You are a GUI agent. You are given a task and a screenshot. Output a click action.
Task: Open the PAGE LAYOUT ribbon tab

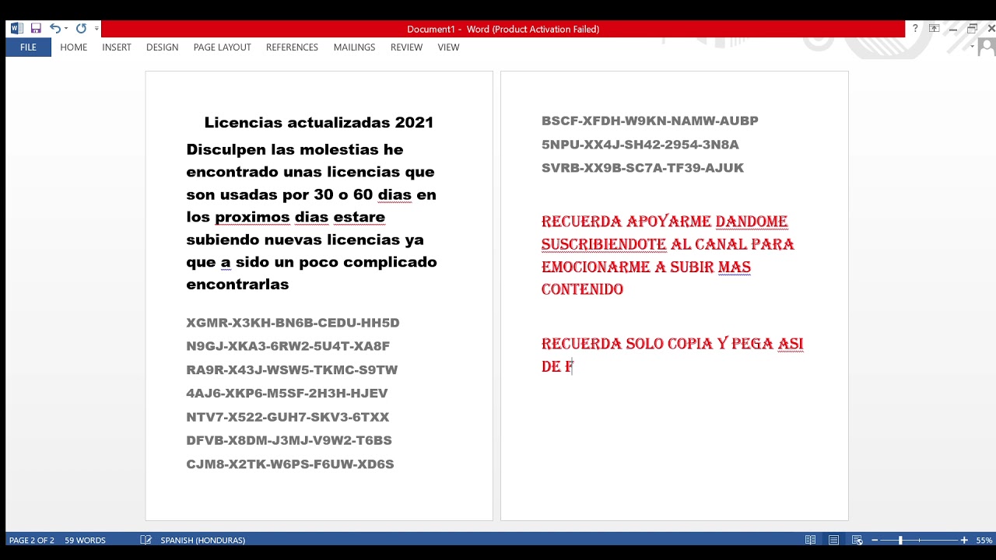(x=223, y=47)
